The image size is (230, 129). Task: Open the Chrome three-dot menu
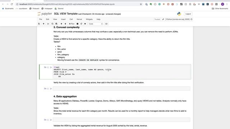coord(227,4)
